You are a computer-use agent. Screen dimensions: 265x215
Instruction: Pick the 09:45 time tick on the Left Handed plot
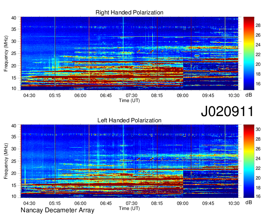pyautogui.click(x=208, y=203)
